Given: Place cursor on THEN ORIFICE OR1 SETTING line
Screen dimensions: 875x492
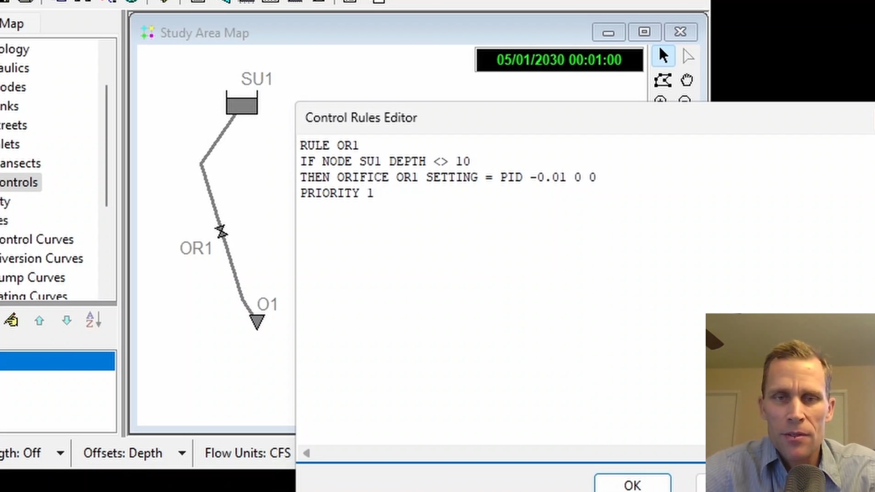Looking at the screenshot, I should (448, 177).
